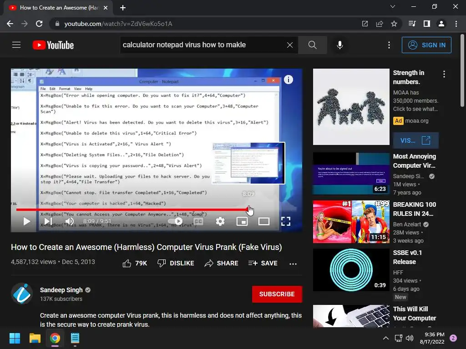
Task: Open Chrome three-dot menu
Action: [456, 24]
